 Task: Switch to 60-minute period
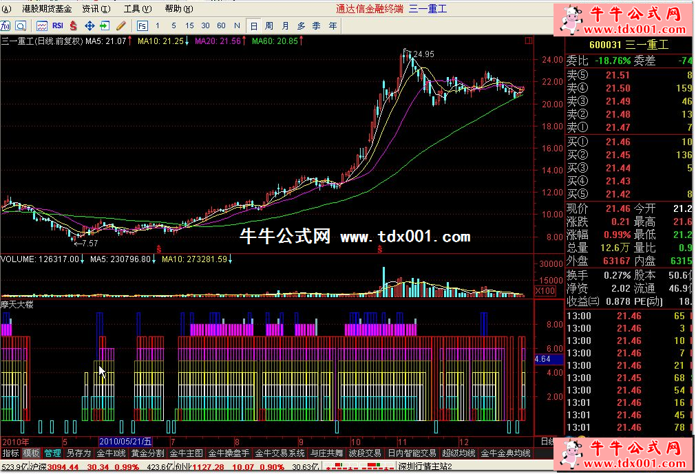tap(221, 25)
